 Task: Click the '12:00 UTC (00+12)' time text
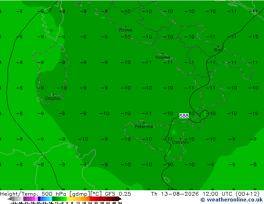click(231, 194)
